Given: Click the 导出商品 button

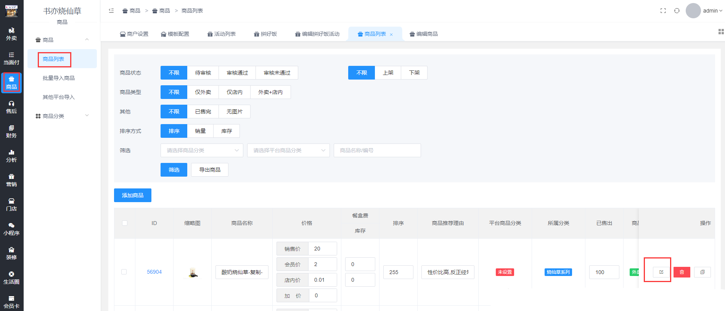Looking at the screenshot, I should point(210,170).
